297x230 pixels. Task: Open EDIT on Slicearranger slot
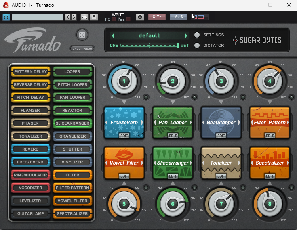tap(173, 176)
